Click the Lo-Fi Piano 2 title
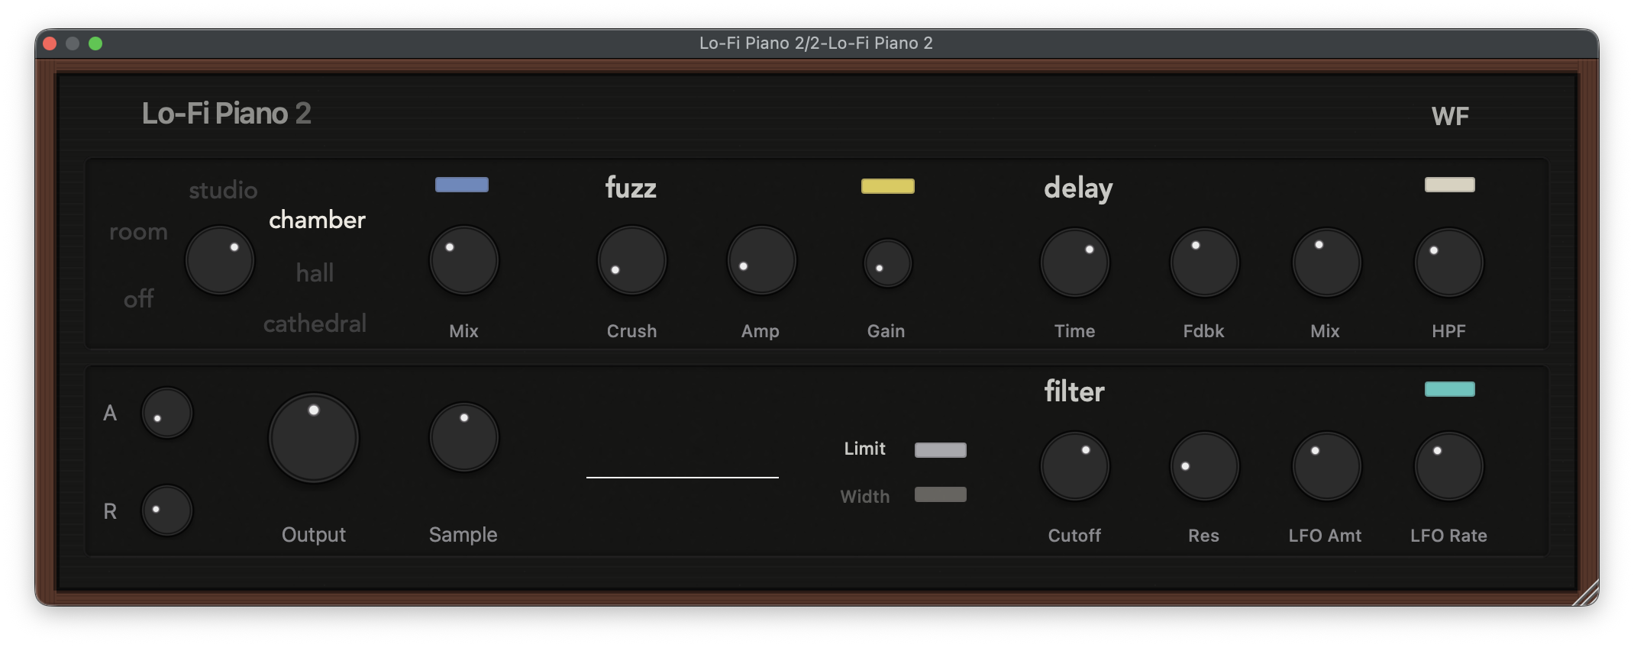The width and height of the screenshot is (1634, 647). tap(227, 114)
